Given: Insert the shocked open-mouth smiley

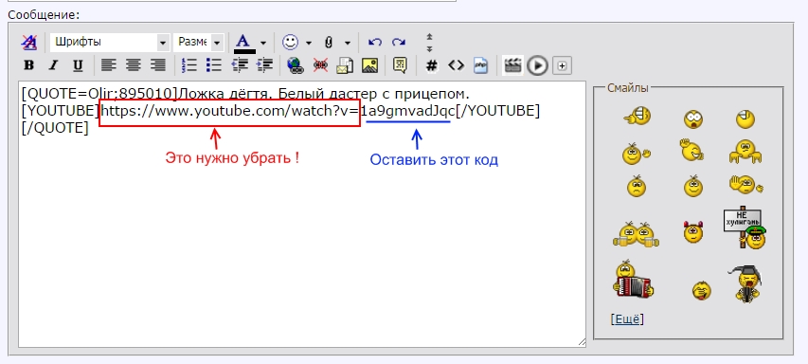Looking at the screenshot, I should (693, 119).
